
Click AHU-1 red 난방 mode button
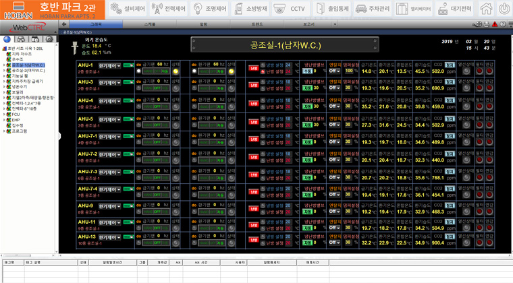point(254,68)
